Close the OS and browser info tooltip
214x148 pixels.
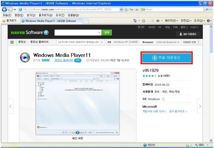(x=102, y=42)
